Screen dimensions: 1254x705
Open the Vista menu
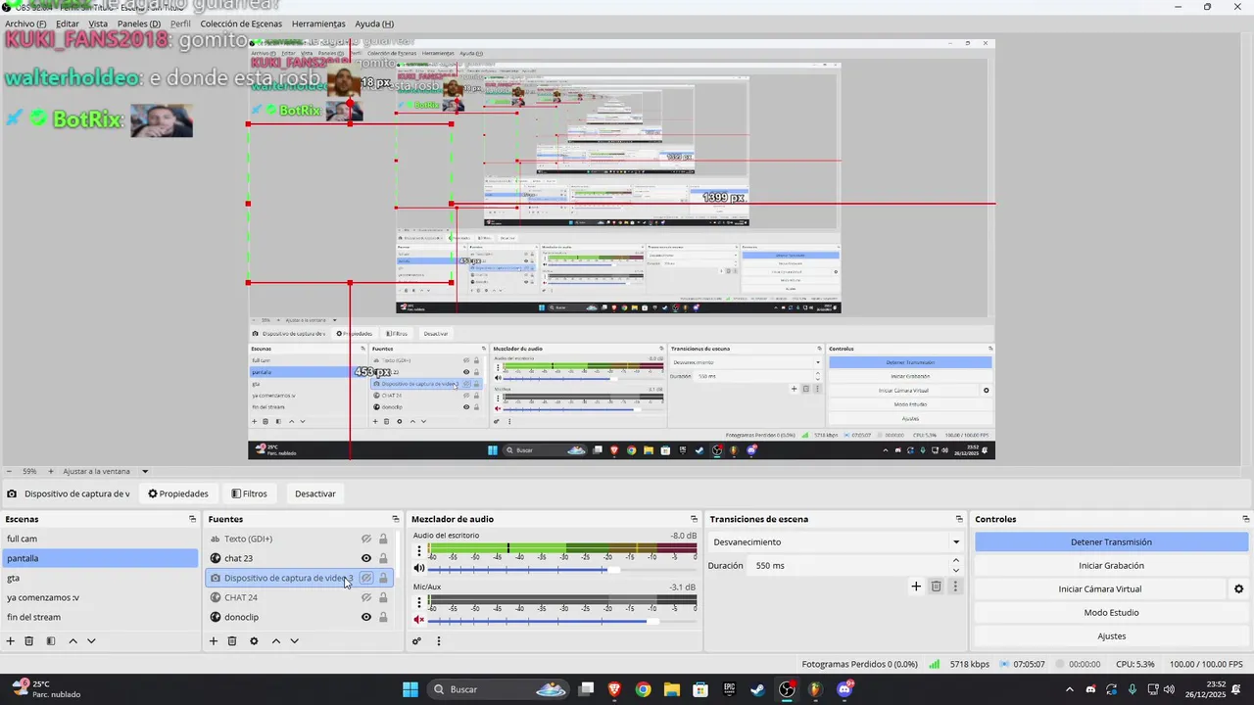98,23
